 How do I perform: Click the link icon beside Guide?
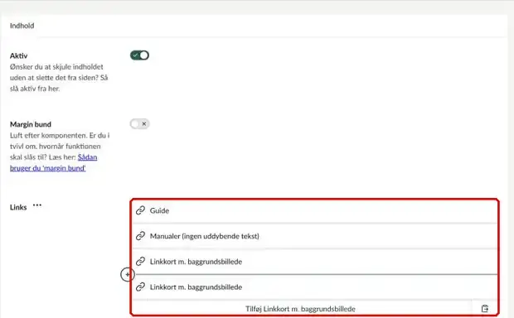coord(140,210)
